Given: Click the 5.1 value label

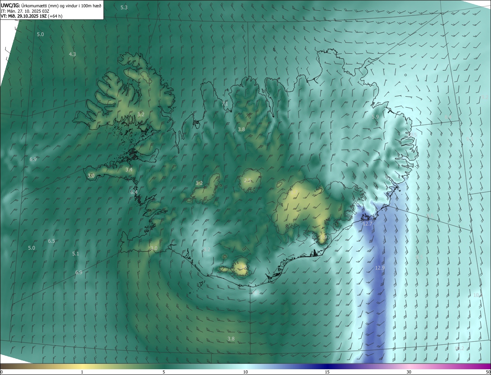Looking at the screenshot, I should pos(76,254).
